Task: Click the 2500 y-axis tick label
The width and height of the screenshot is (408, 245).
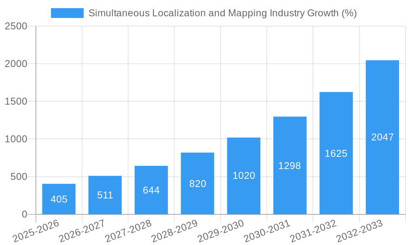Action: [x=16, y=26]
